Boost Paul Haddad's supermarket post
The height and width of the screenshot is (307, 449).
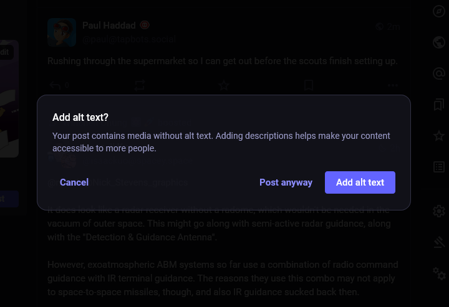tap(139, 85)
